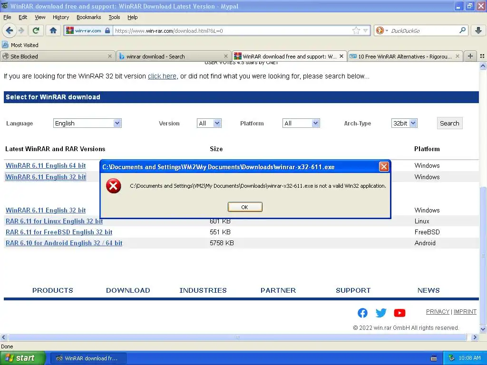Follow the 'click here' 32 bit link

pos(162,76)
